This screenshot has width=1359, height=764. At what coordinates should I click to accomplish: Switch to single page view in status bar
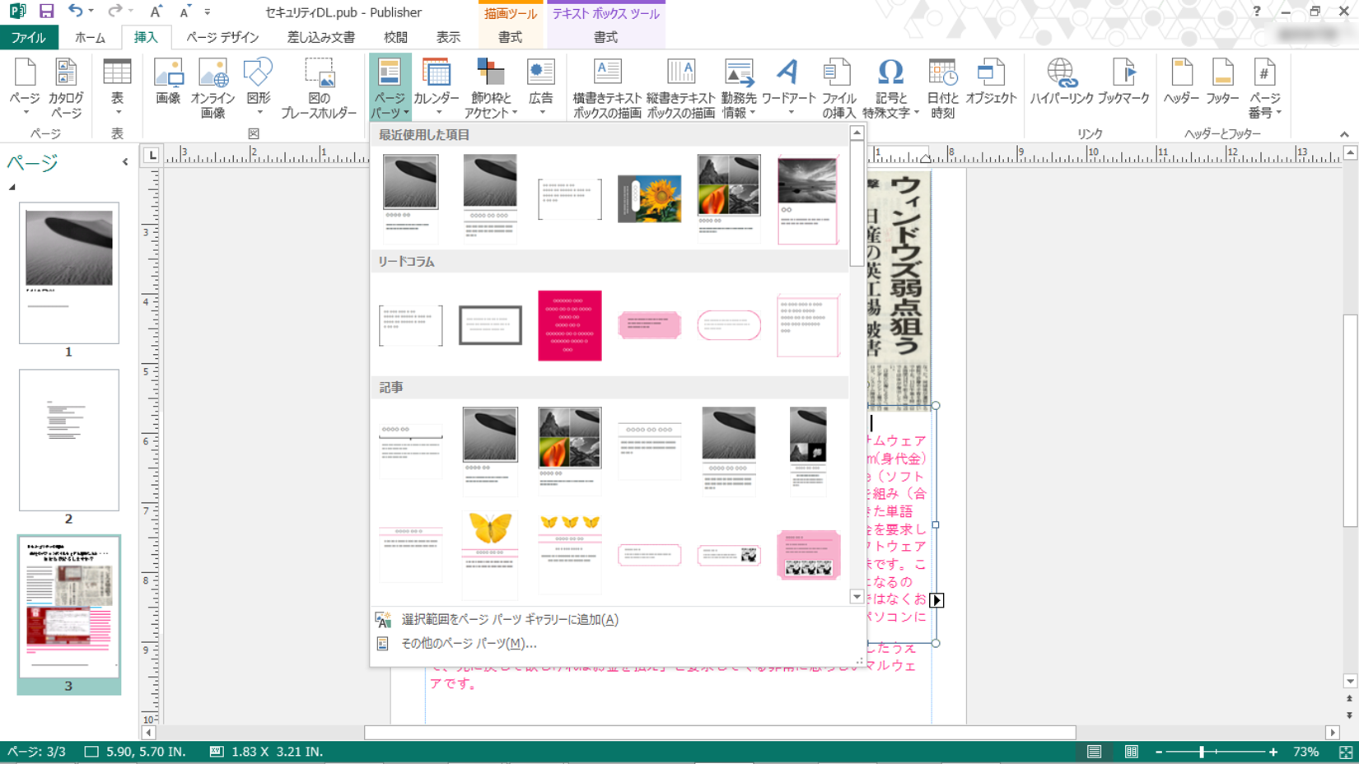(1094, 752)
